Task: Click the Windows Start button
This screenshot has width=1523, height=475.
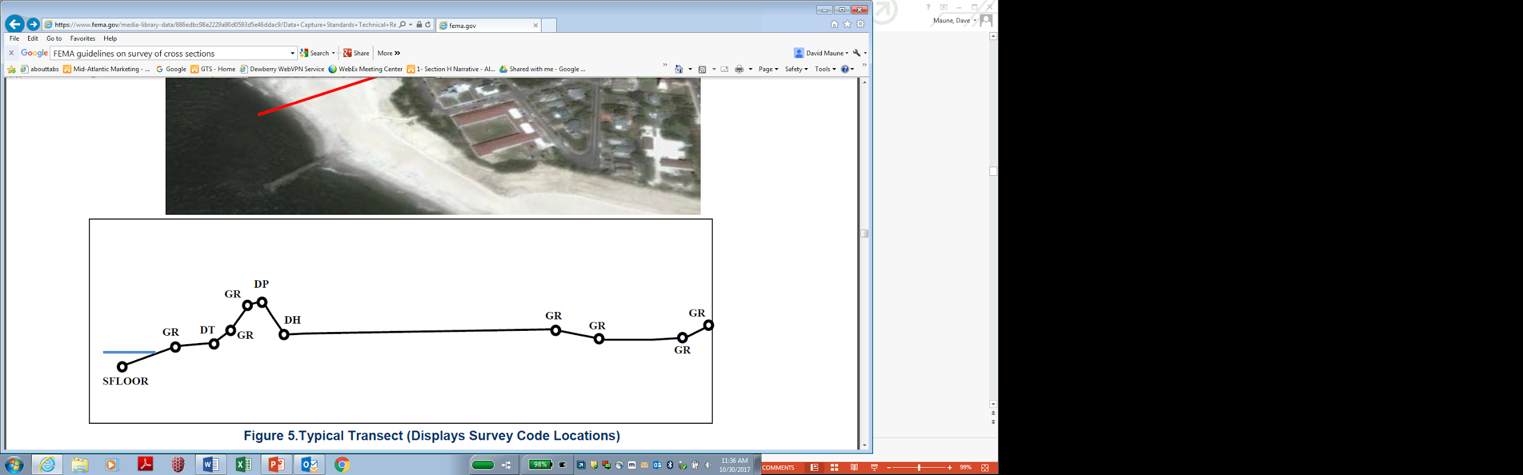Action: point(13,465)
